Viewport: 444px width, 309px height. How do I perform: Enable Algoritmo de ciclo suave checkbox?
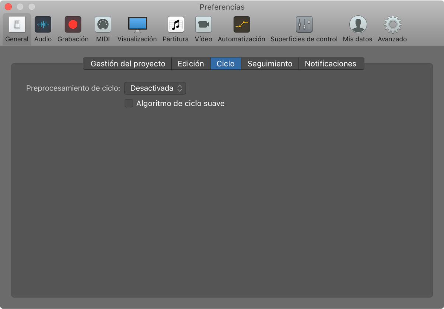129,104
